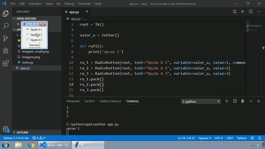Screen dimensions: 265x149
Task: Open the Selection menu
Action: (x=35, y=4)
